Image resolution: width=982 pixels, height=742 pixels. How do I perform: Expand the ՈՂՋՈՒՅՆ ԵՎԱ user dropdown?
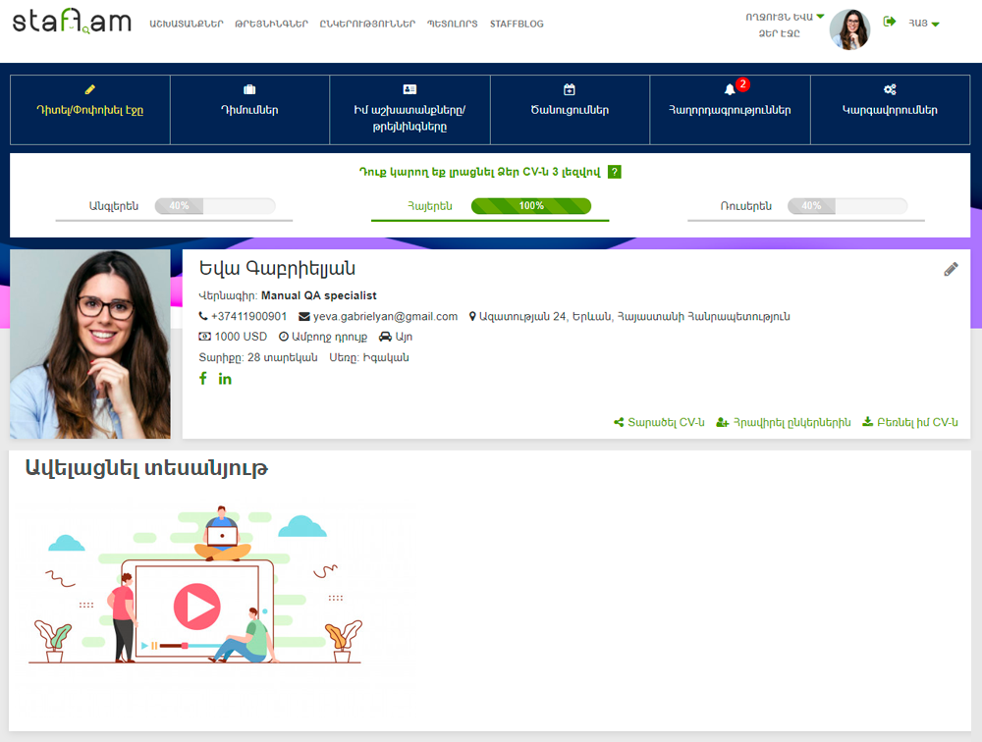[x=785, y=17]
